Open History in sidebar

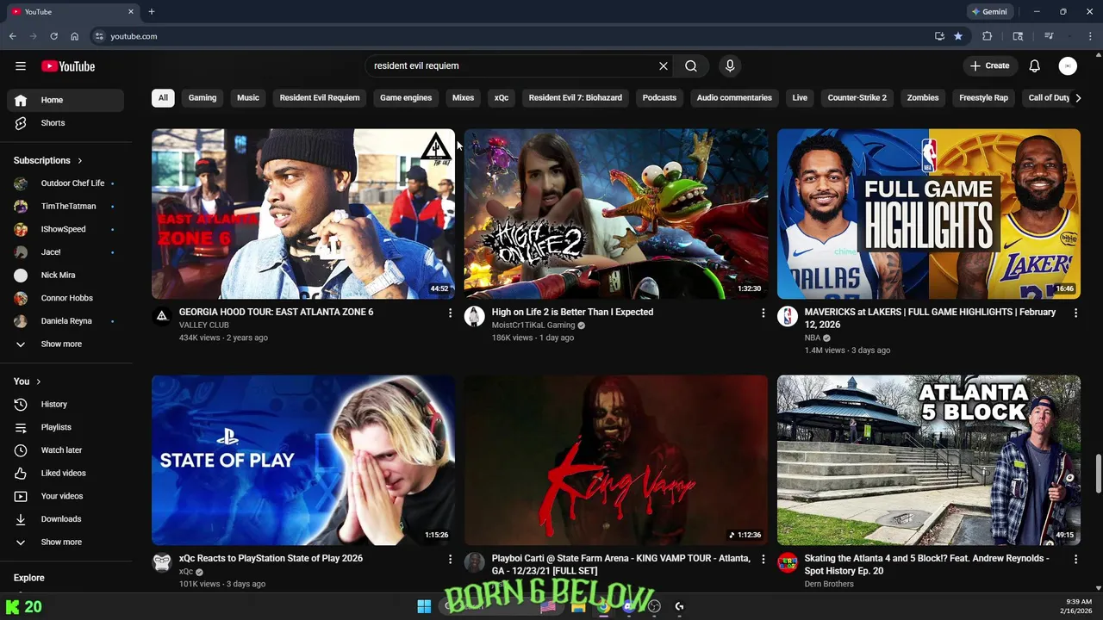tap(65, 405)
